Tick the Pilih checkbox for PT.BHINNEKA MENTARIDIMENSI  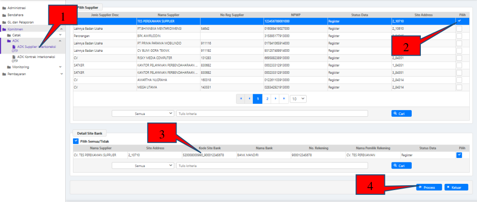pyautogui.click(x=459, y=29)
